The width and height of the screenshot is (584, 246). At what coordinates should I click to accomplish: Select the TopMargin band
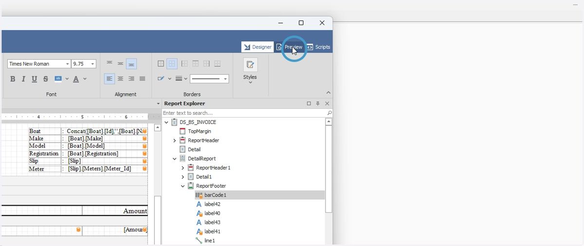tap(199, 131)
